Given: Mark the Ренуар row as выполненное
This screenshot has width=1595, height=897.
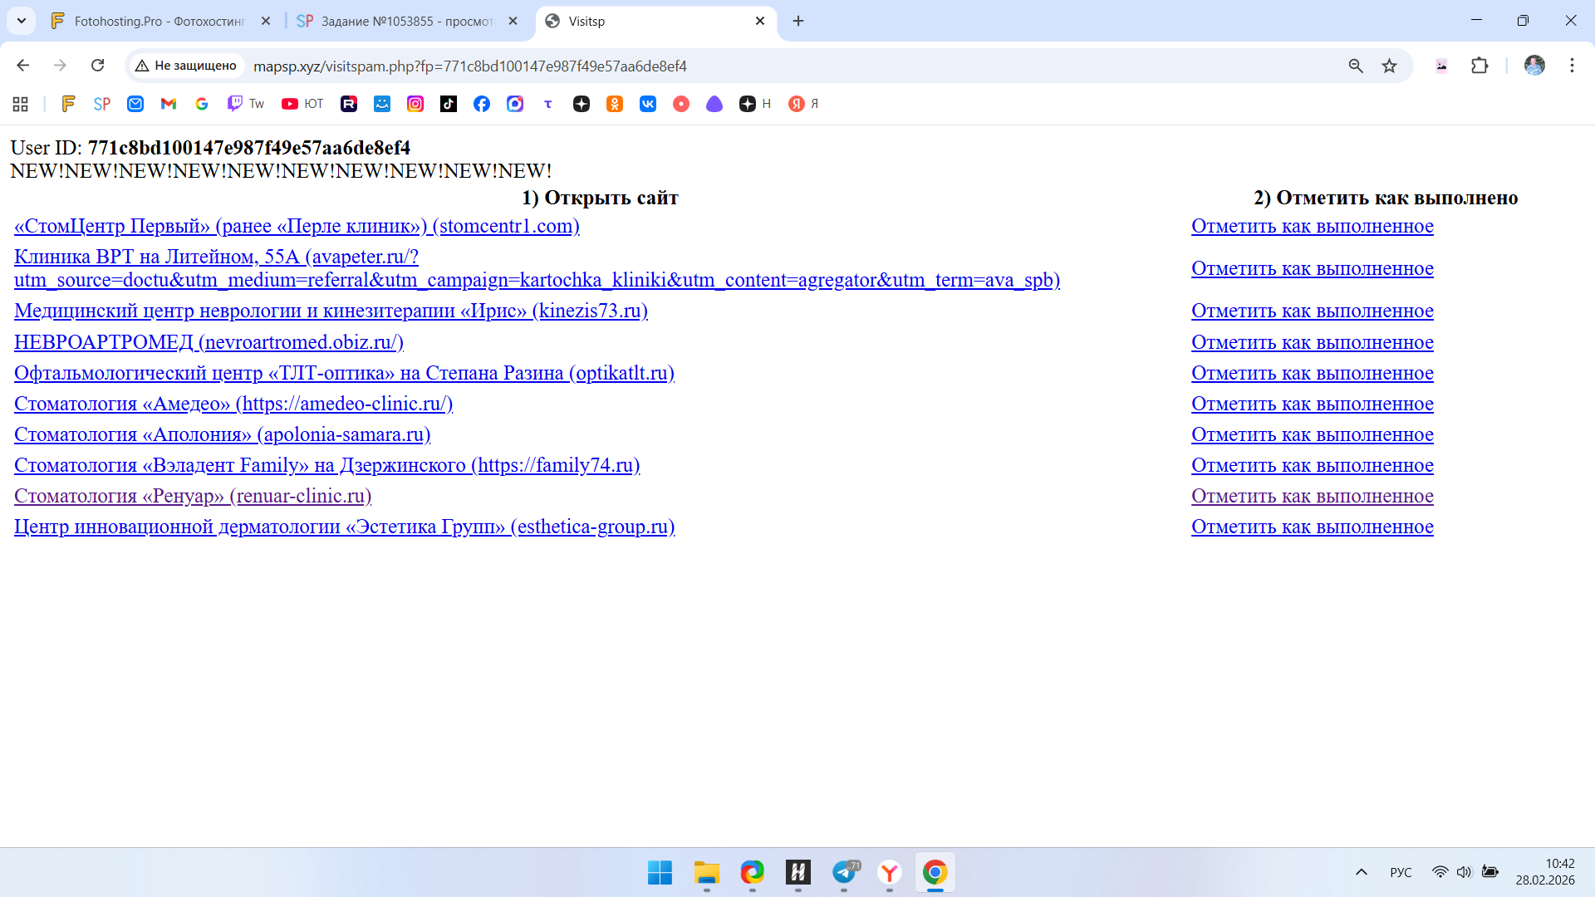Looking at the screenshot, I should [x=1312, y=496].
